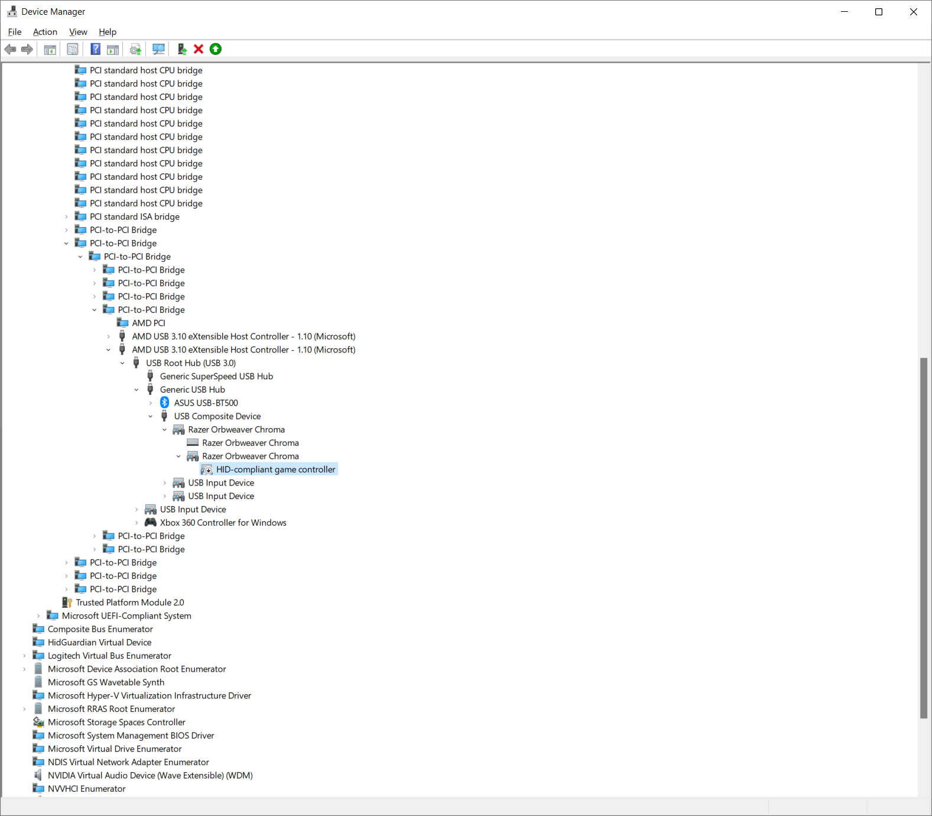Expand Logitech Virtual Bus Enumerator node
The image size is (932, 816).
(x=24, y=656)
